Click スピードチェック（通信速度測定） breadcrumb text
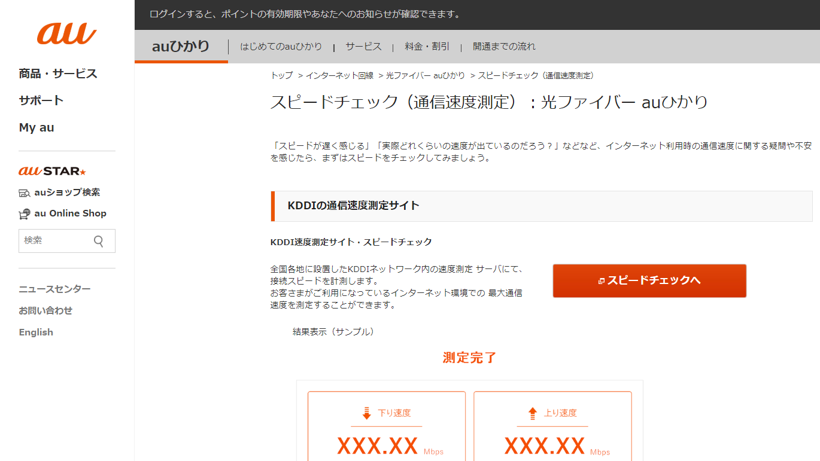The image size is (820, 461). click(x=536, y=75)
